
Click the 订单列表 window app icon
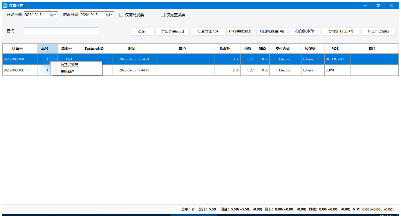pyautogui.click(x=5, y=5)
